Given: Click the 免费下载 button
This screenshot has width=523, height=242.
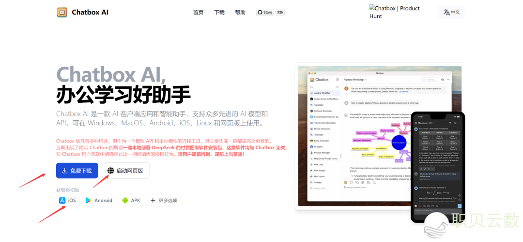Looking at the screenshot, I should (77, 171).
